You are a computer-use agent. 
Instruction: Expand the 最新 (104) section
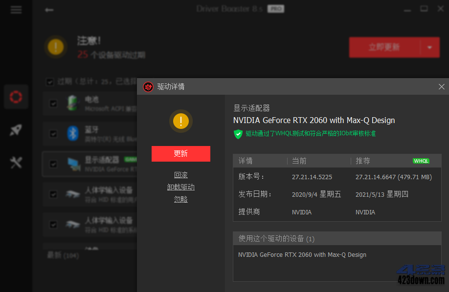pyautogui.click(x=63, y=255)
